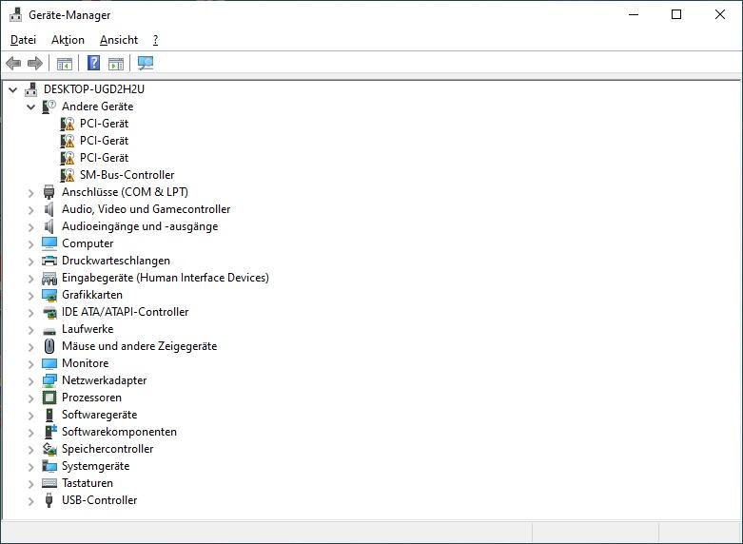The width and height of the screenshot is (743, 544).
Task: Collapse the Andere Geräte branch
Action: (30, 107)
